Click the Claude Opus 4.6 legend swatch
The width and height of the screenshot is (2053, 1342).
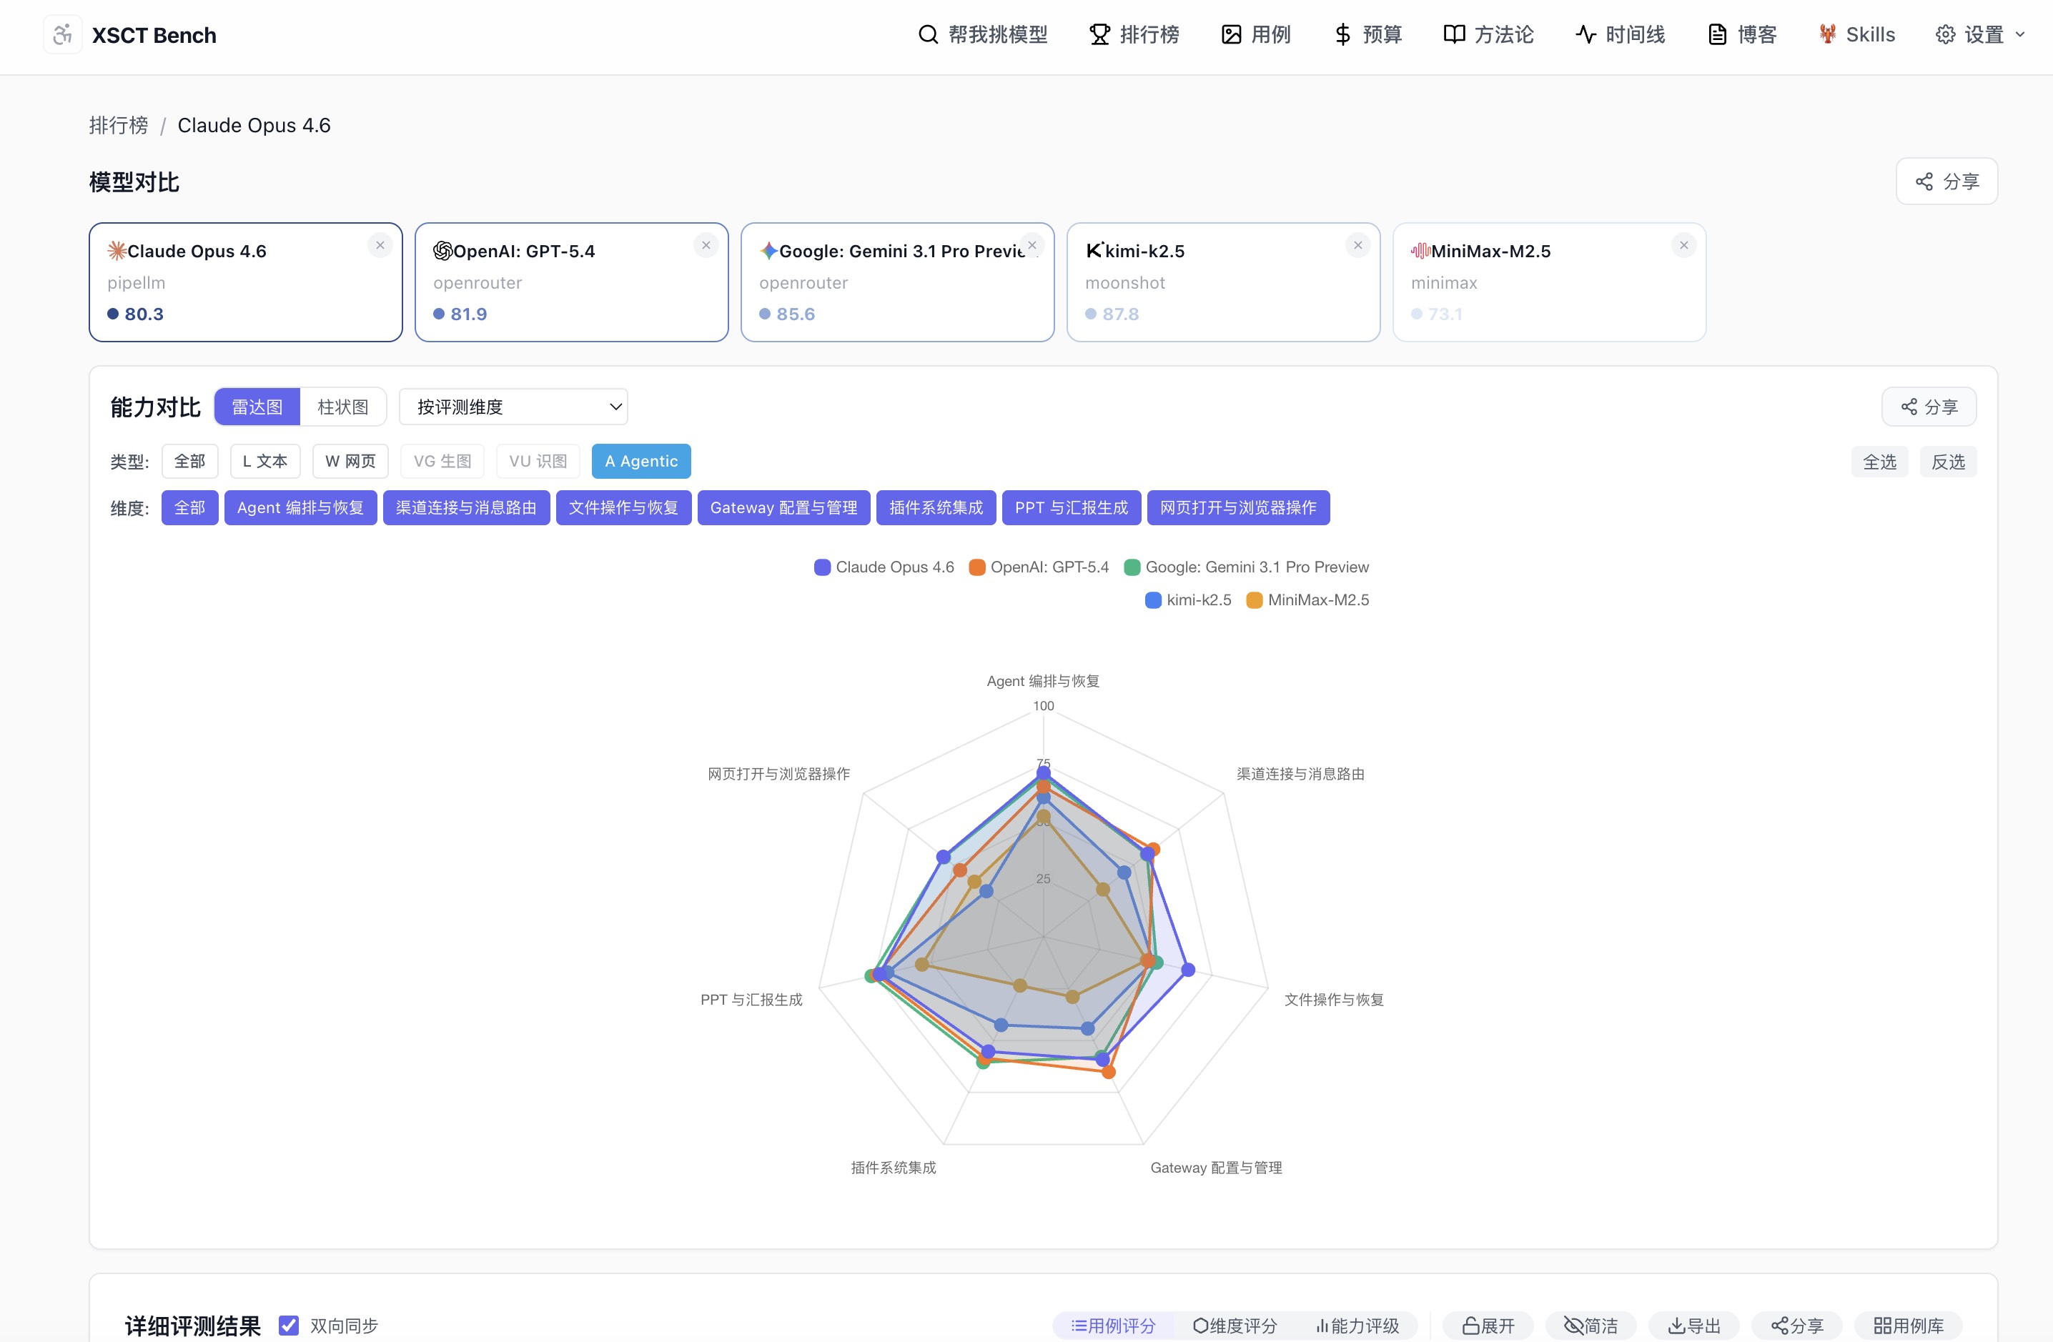coord(822,567)
